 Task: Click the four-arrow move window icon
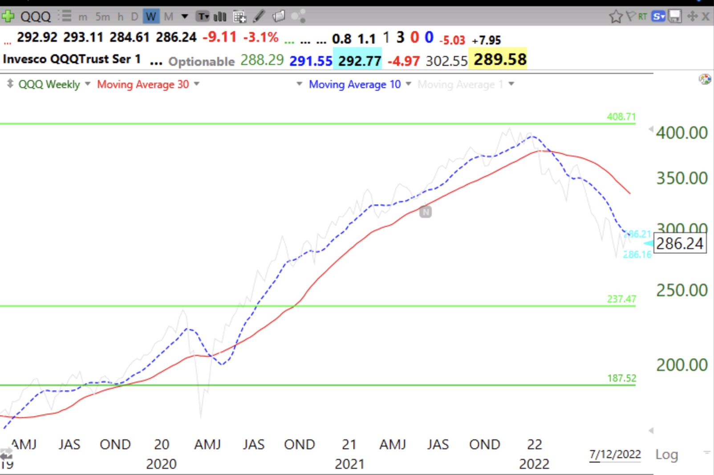pyautogui.click(x=692, y=16)
